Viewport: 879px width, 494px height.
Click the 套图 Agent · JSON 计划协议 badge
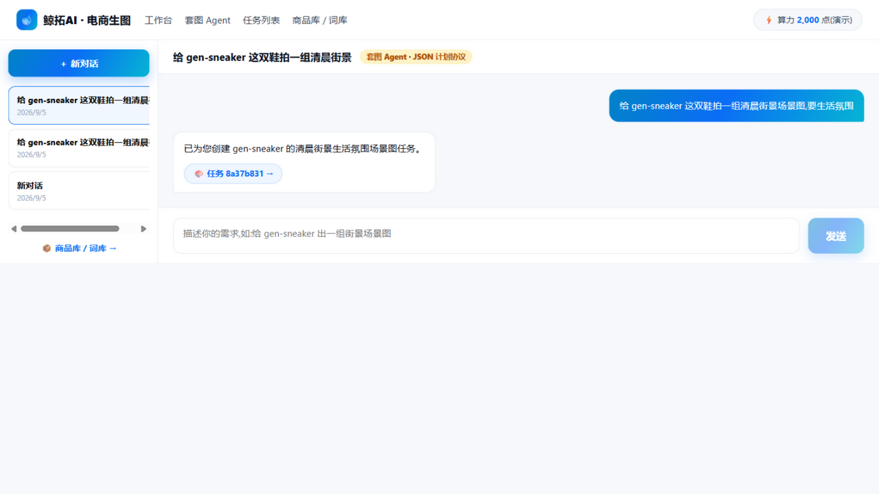(x=416, y=57)
